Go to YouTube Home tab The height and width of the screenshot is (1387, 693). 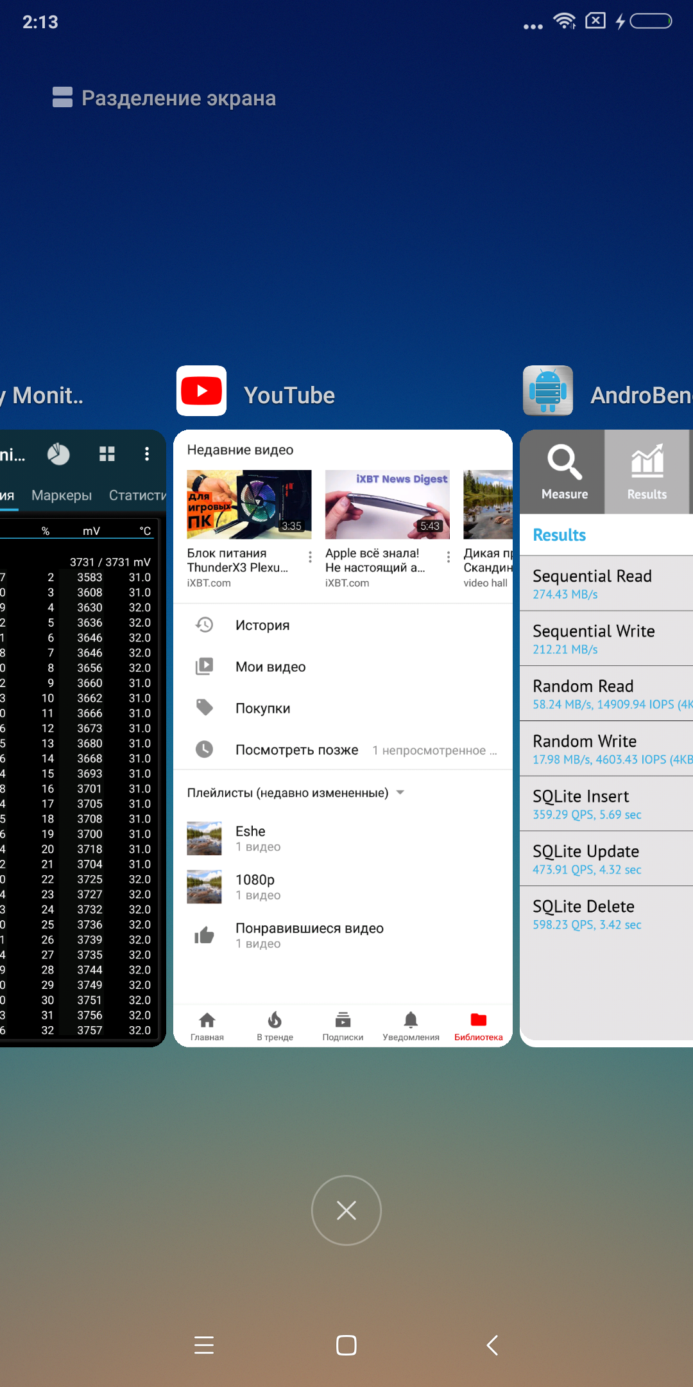(207, 1026)
